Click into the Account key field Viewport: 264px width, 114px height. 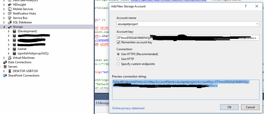pyautogui.click(x=188, y=38)
